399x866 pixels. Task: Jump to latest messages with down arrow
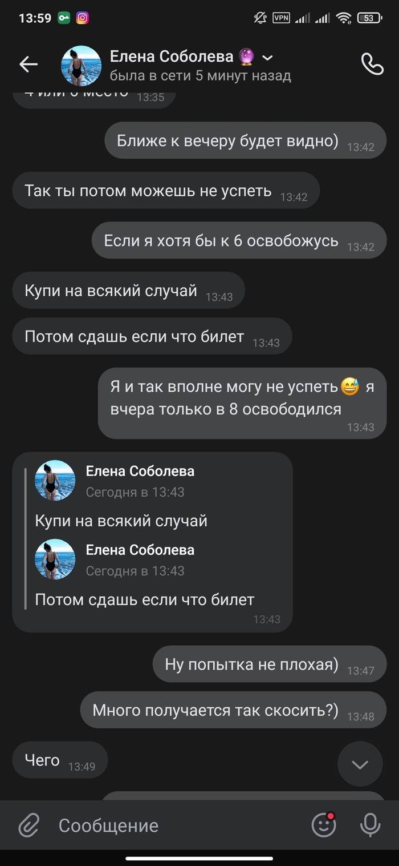360,764
